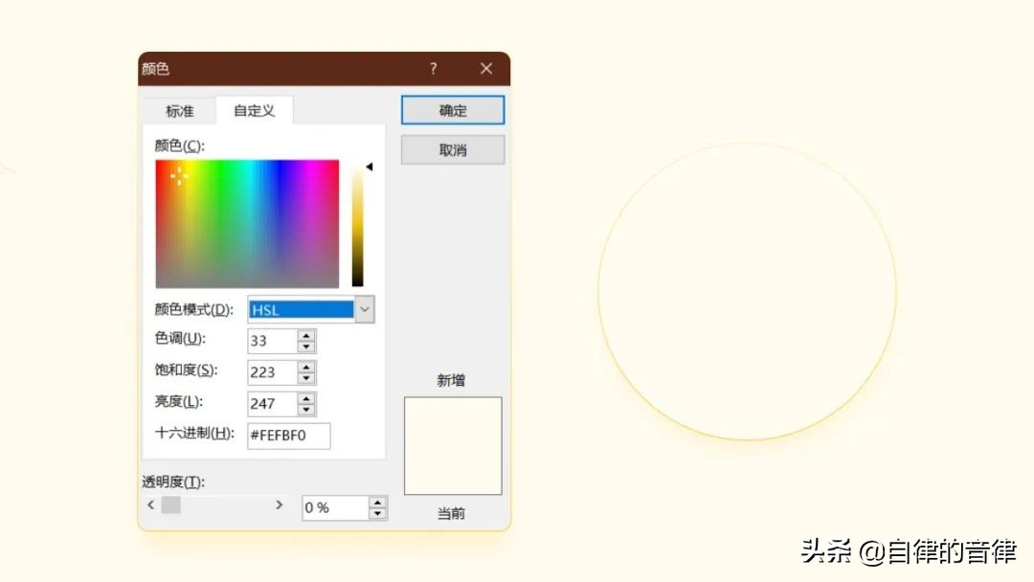Viewport: 1034px width, 582px height.
Task: Increase 色调 with up arrow
Action: click(306, 335)
